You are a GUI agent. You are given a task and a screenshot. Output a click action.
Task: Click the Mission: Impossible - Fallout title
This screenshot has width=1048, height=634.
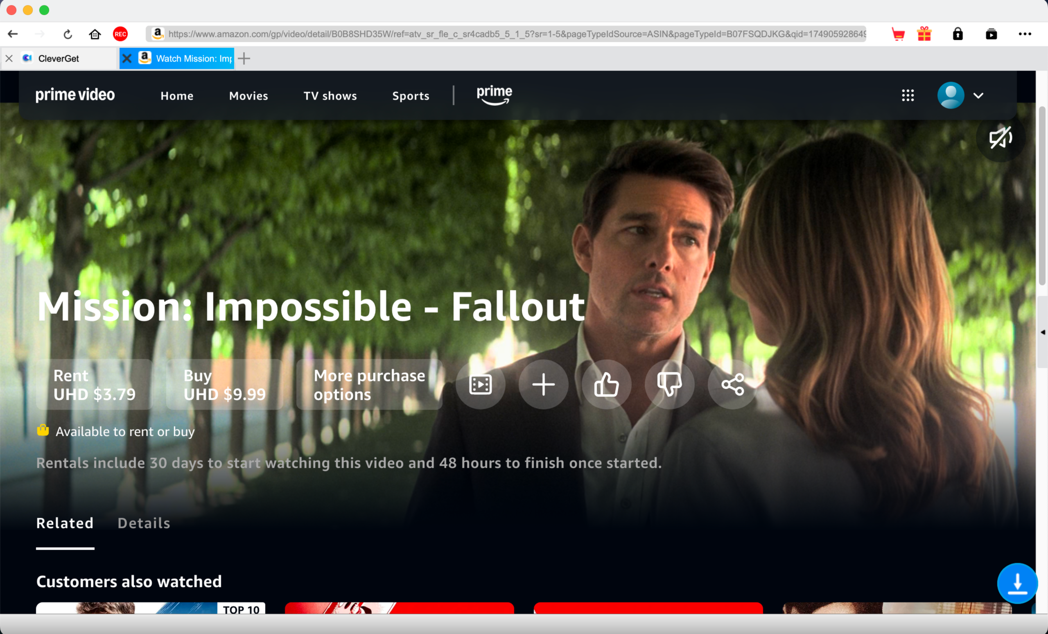pyautogui.click(x=311, y=308)
